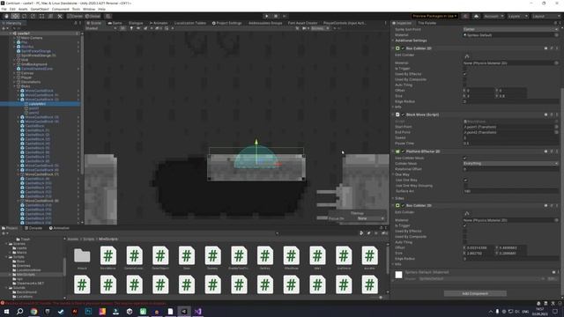This screenshot has height=317, width=564.
Task: Open the Component menu
Action: point(61,9)
